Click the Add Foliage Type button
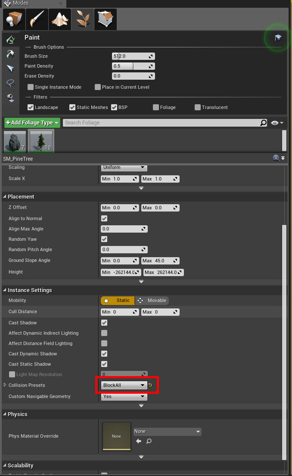The height and width of the screenshot is (476, 292). (x=32, y=123)
